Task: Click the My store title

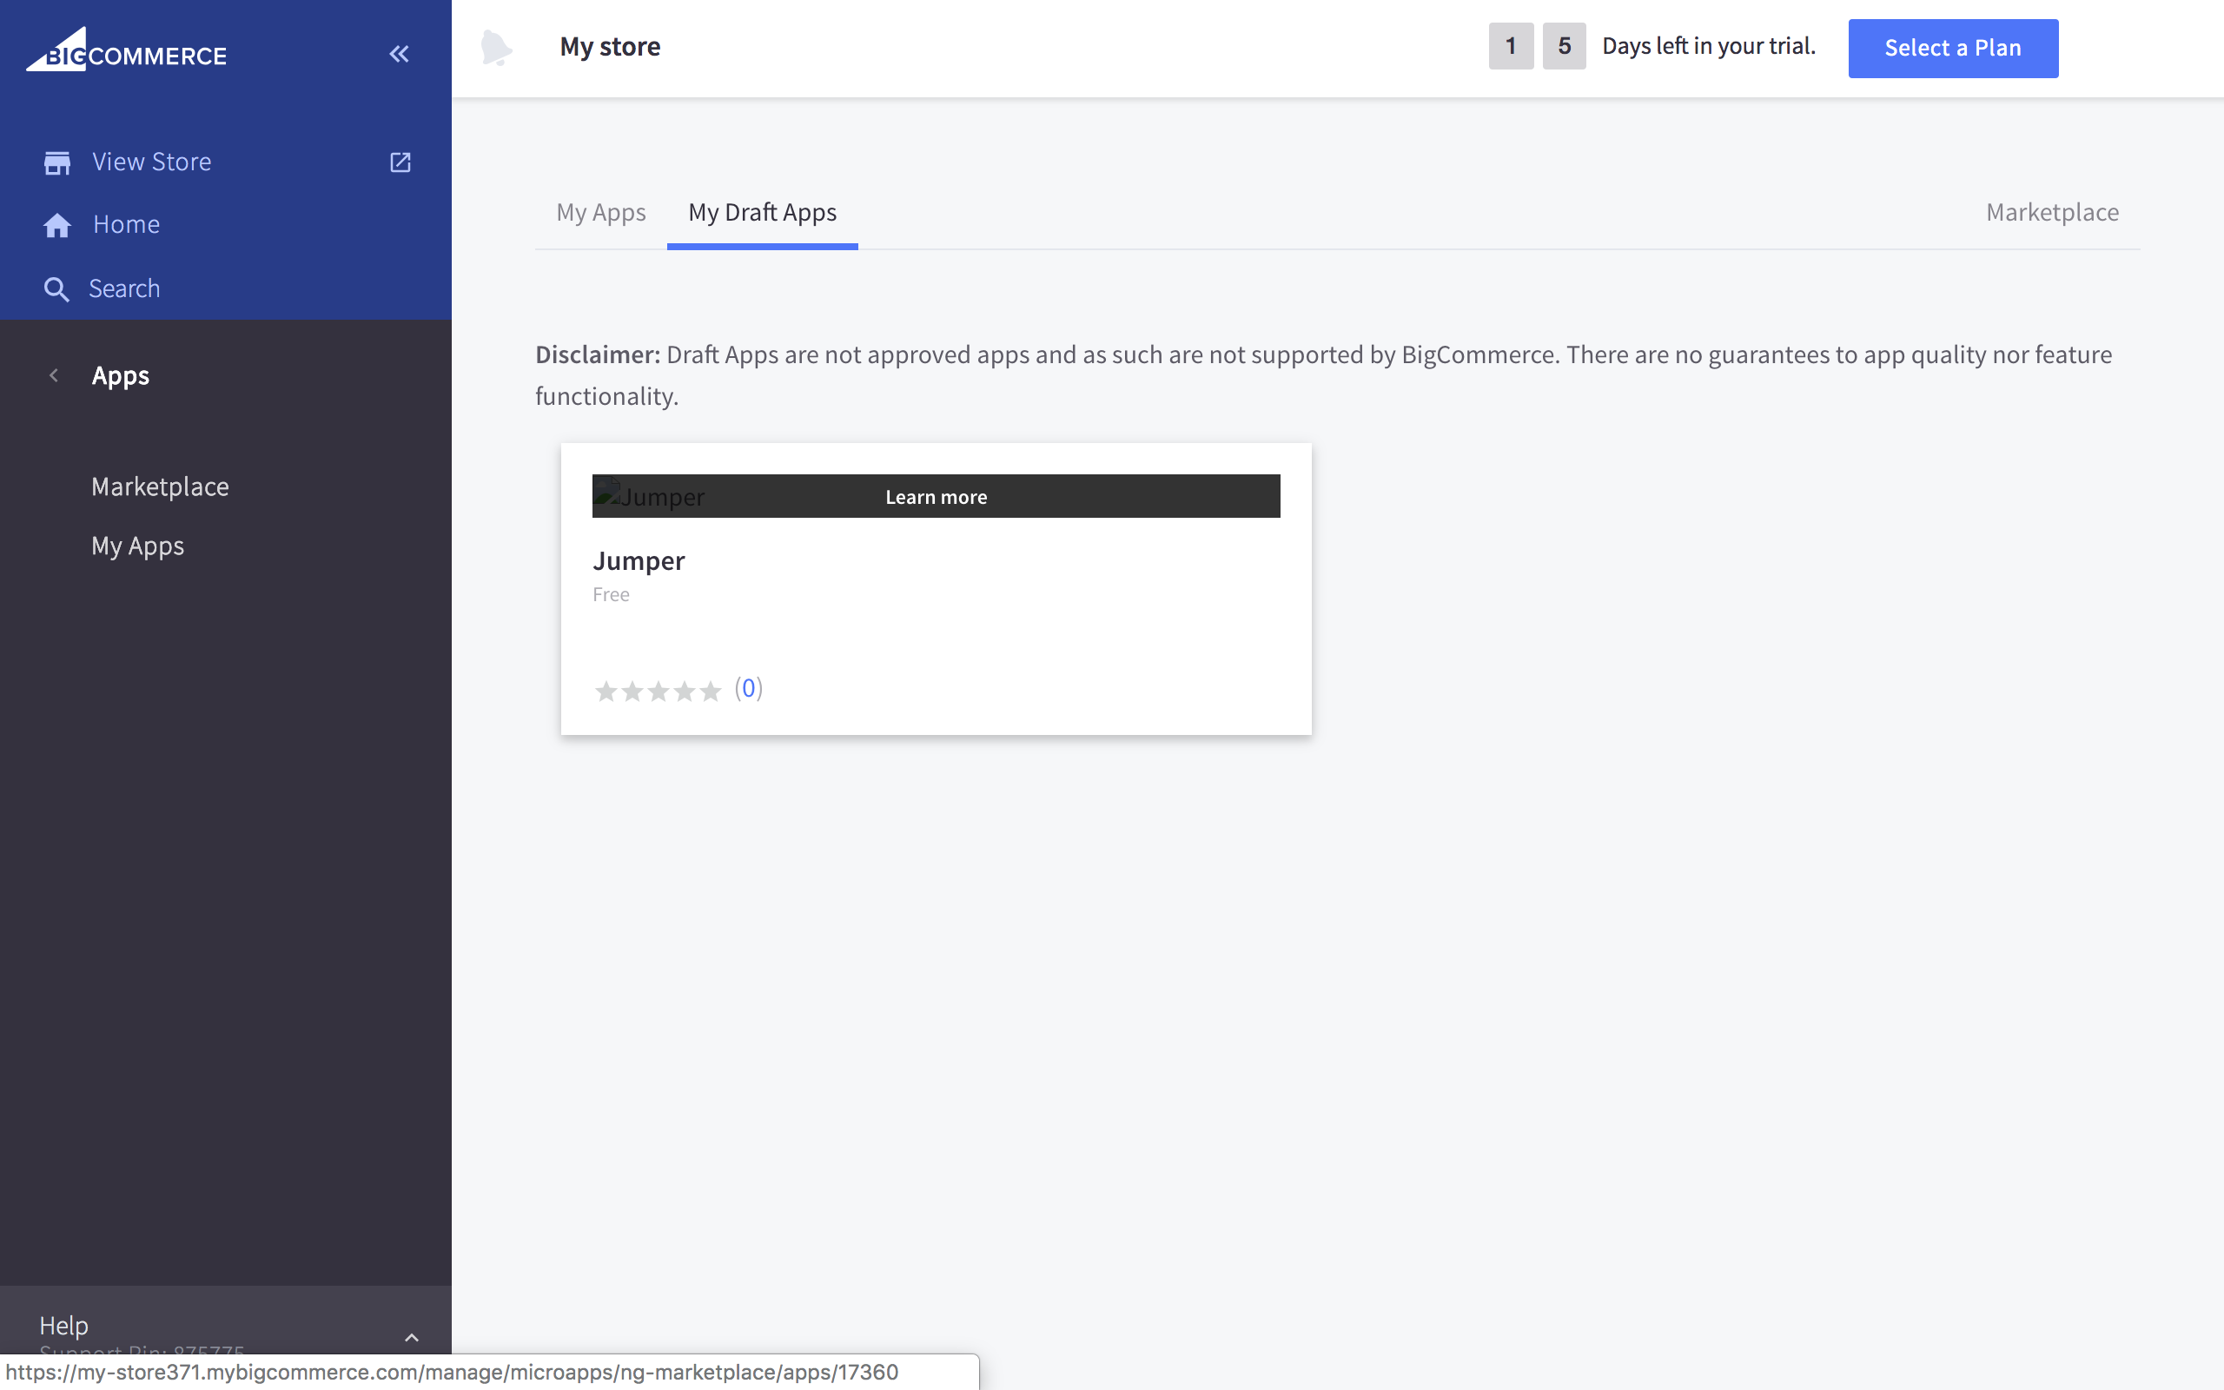Action: (610, 47)
